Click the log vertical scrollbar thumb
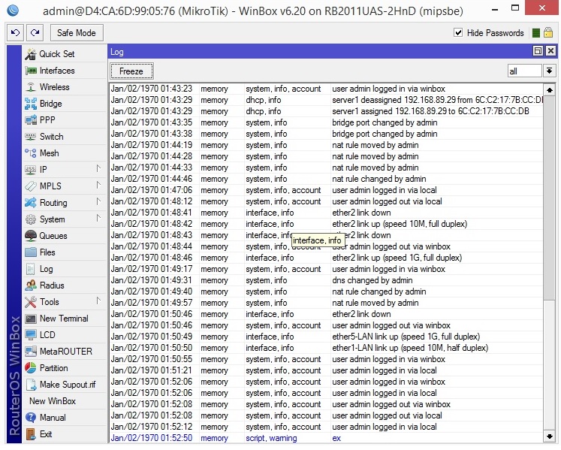This screenshot has height=450, width=561. coord(549,198)
